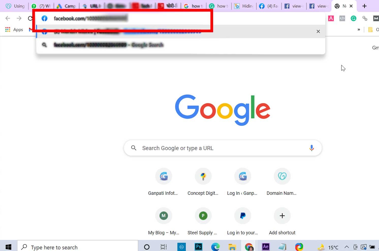Screen dimensions: 379x251
Task: Click the Grammarly extension icon in toolbar
Action: 353,18
